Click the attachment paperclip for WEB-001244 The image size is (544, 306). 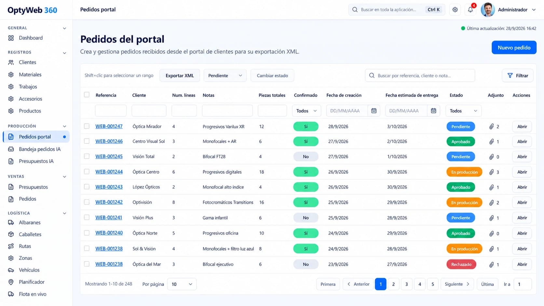[x=491, y=172]
